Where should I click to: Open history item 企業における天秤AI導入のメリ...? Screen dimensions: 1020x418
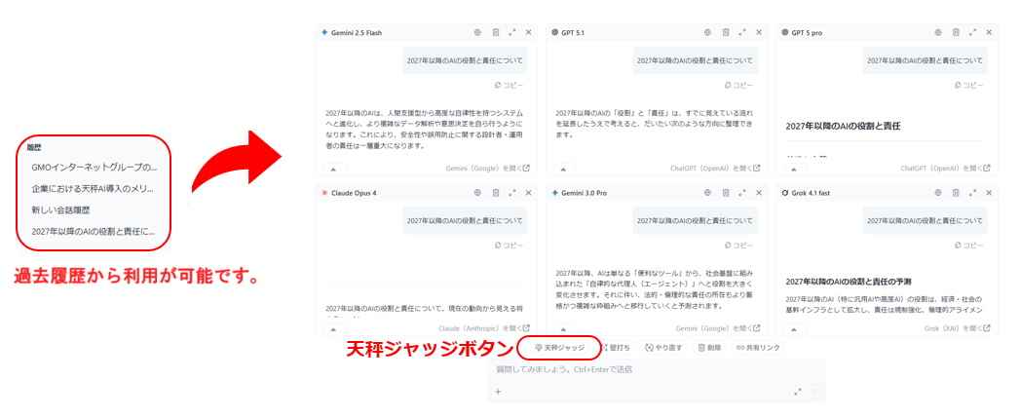[93, 189]
